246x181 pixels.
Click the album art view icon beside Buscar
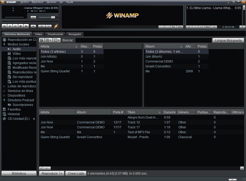42,40
